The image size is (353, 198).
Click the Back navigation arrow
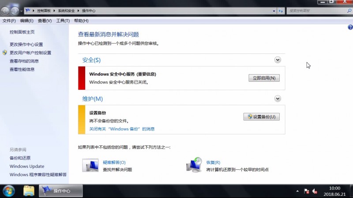[5, 11]
